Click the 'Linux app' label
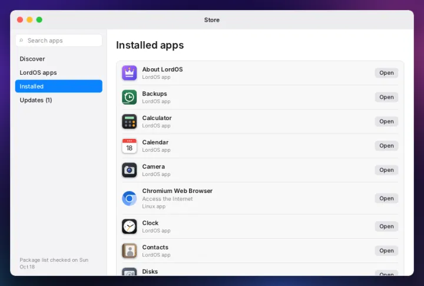 point(154,206)
